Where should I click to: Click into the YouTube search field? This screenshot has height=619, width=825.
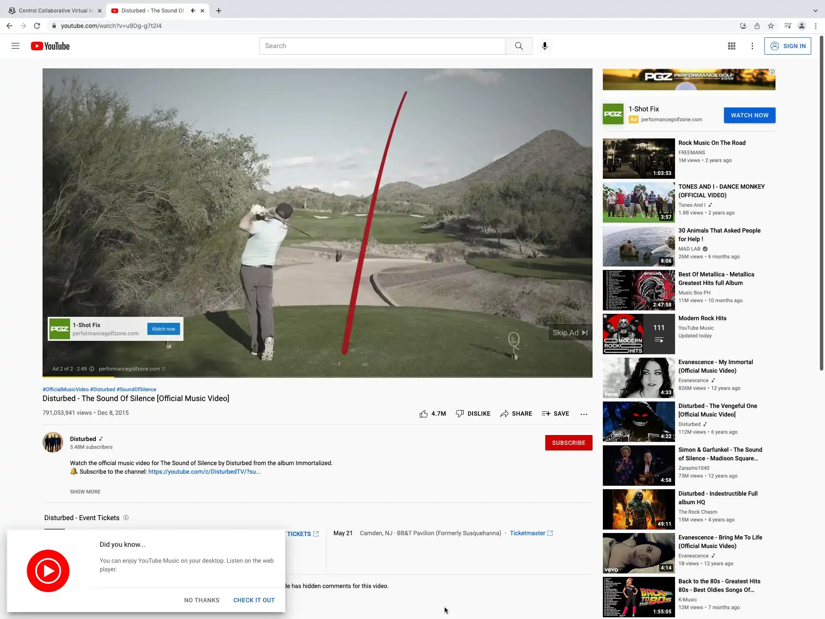point(382,46)
